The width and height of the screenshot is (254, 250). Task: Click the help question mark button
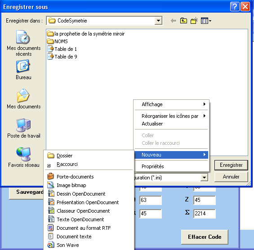tap(235, 7)
